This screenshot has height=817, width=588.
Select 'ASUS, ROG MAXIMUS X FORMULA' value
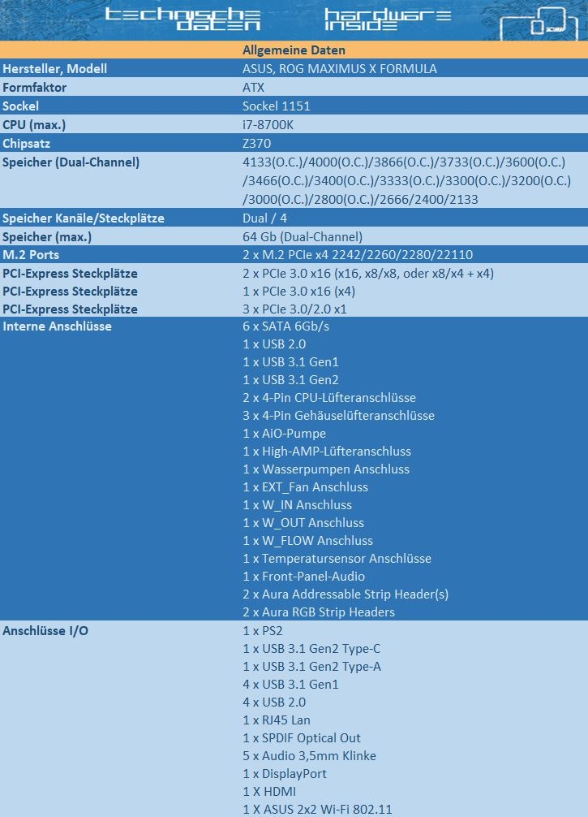tap(340, 69)
